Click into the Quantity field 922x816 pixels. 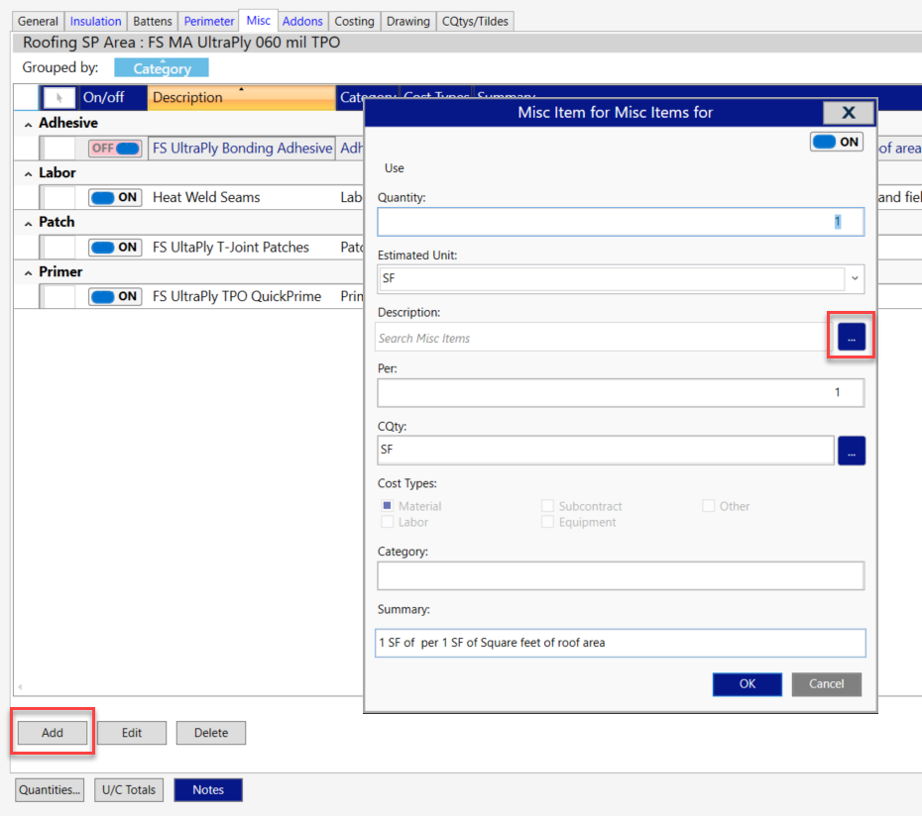tap(621, 222)
